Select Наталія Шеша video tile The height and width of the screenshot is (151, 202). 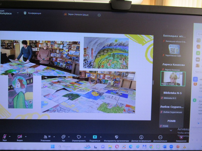173,79
